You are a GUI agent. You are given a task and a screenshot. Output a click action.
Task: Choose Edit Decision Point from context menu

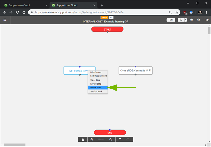coord(98,76)
